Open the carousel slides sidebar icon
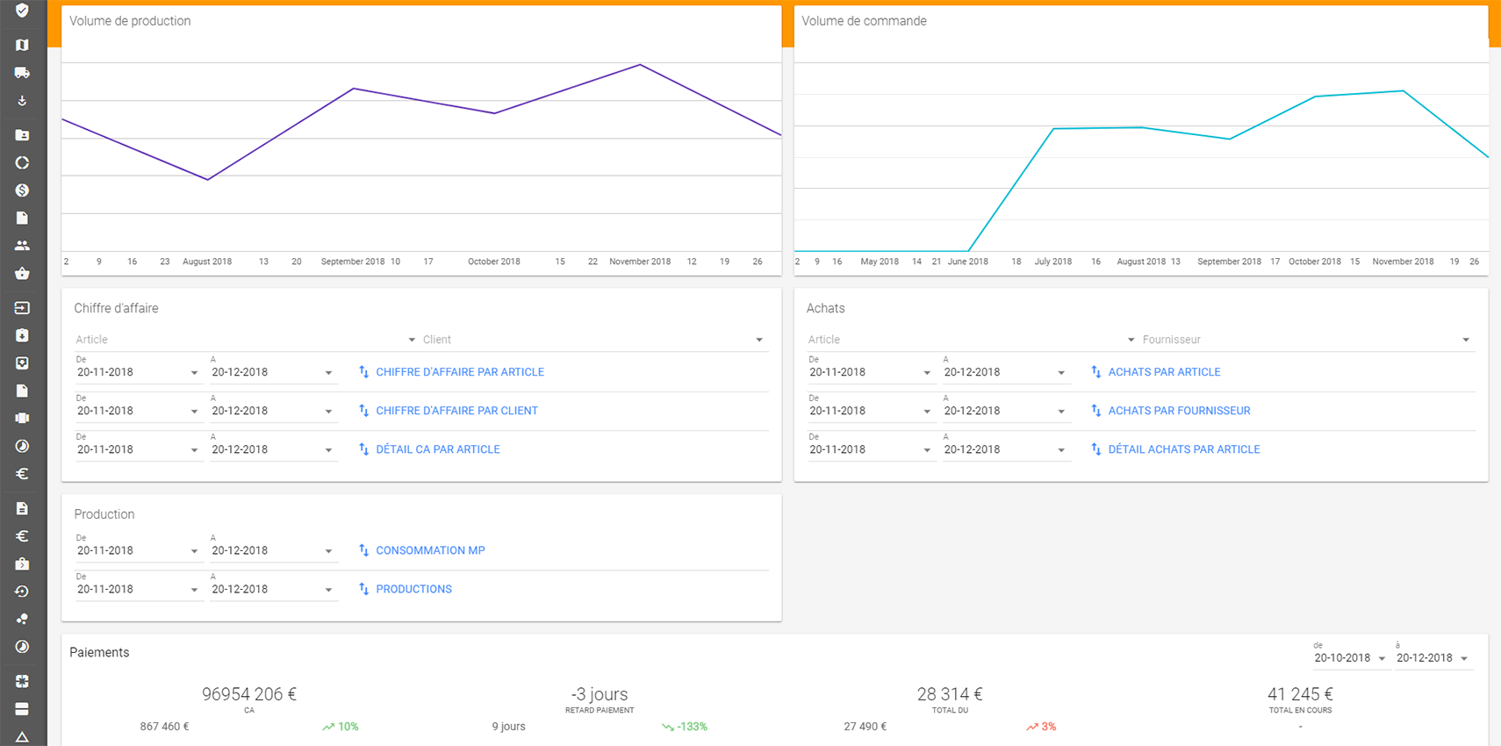 (x=22, y=418)
